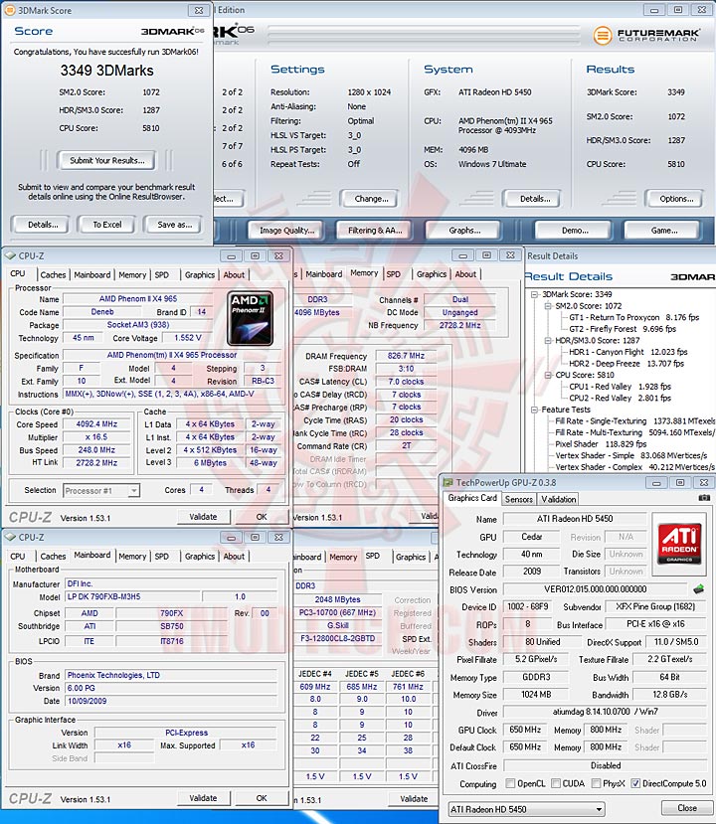Viewport: 716px width, 824px height.
Task: Collapse the 3DMark Score: 3349 tree node
Action: [534, 294]
